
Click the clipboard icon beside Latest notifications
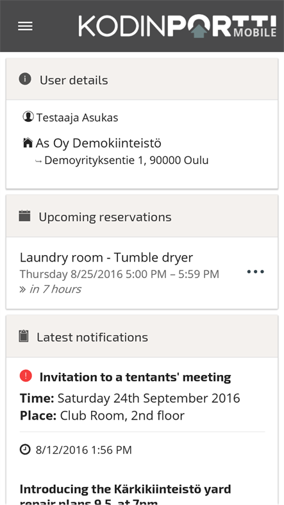point(24,336)
